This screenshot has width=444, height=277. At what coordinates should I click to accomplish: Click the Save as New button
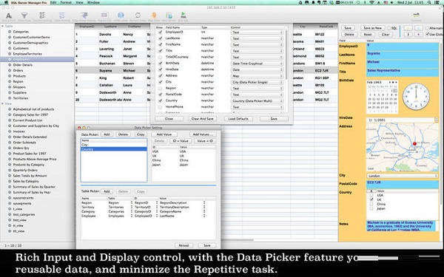click(373, 28)
